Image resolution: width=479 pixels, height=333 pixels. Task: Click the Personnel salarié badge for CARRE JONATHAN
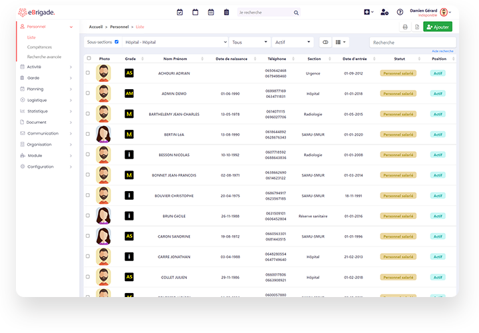(x=398, y=257)
